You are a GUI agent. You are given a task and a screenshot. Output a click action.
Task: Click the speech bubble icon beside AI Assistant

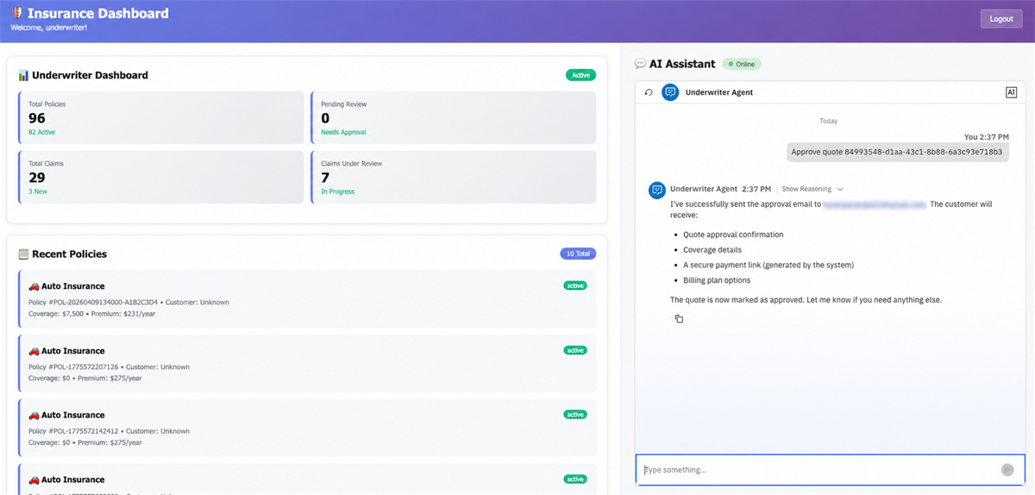640,64
